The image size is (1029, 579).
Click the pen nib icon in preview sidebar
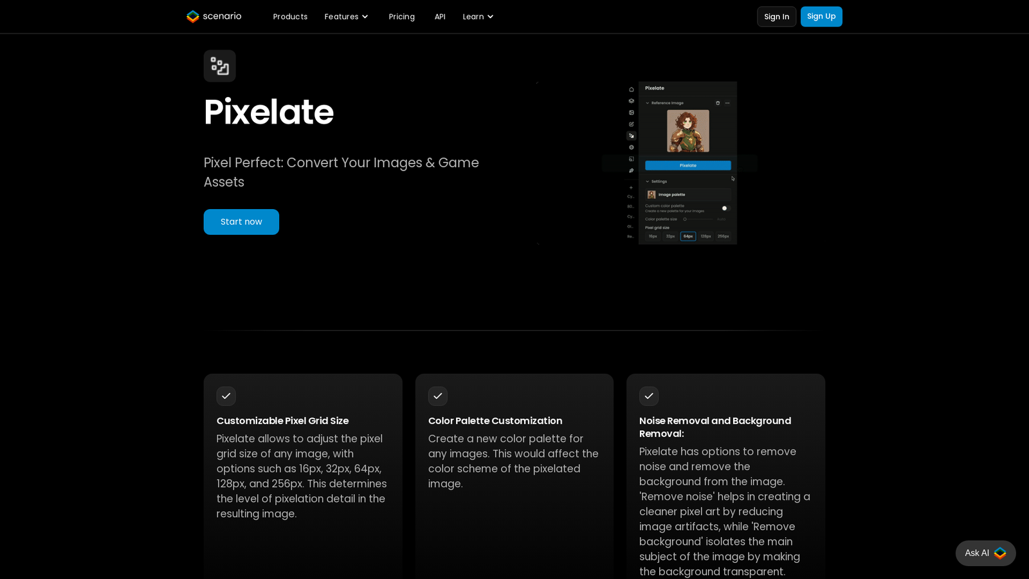[632, 170]
